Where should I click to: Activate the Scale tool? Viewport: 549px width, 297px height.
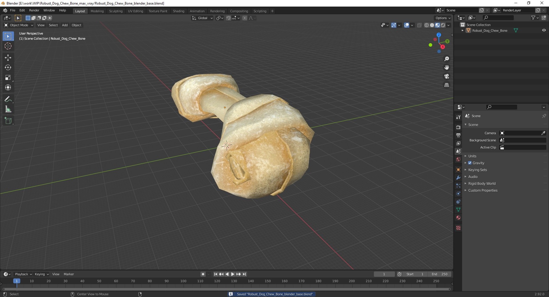8,78
